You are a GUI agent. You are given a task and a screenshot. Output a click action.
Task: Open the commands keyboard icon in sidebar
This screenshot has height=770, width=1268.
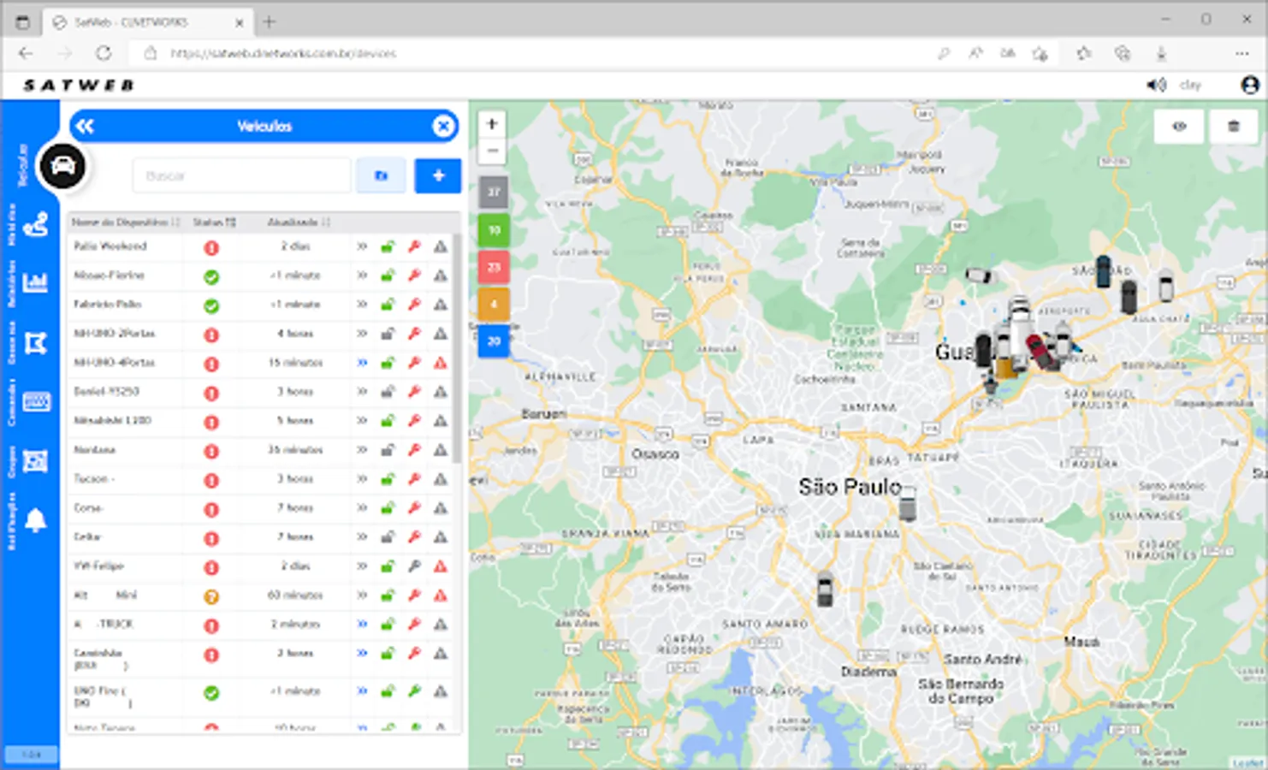tap(36, 401)
